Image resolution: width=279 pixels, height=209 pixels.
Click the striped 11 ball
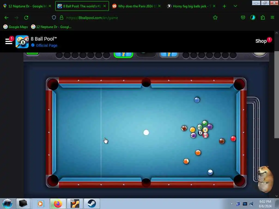205,136
